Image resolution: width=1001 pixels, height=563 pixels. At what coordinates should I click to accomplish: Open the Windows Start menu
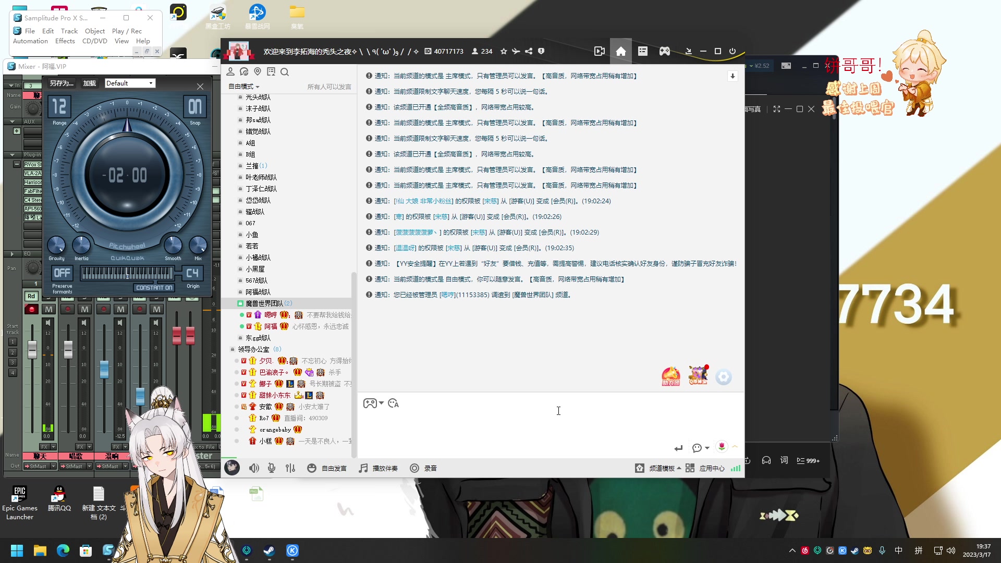click(x=17, y=550)
